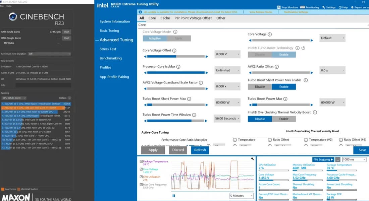Click Turbo Boost Short Power Max info icon
The width and height of the screenshot is (369, 201).
(189, 99)
